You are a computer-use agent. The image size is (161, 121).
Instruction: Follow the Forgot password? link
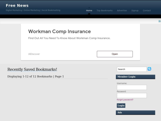point(125,100)
